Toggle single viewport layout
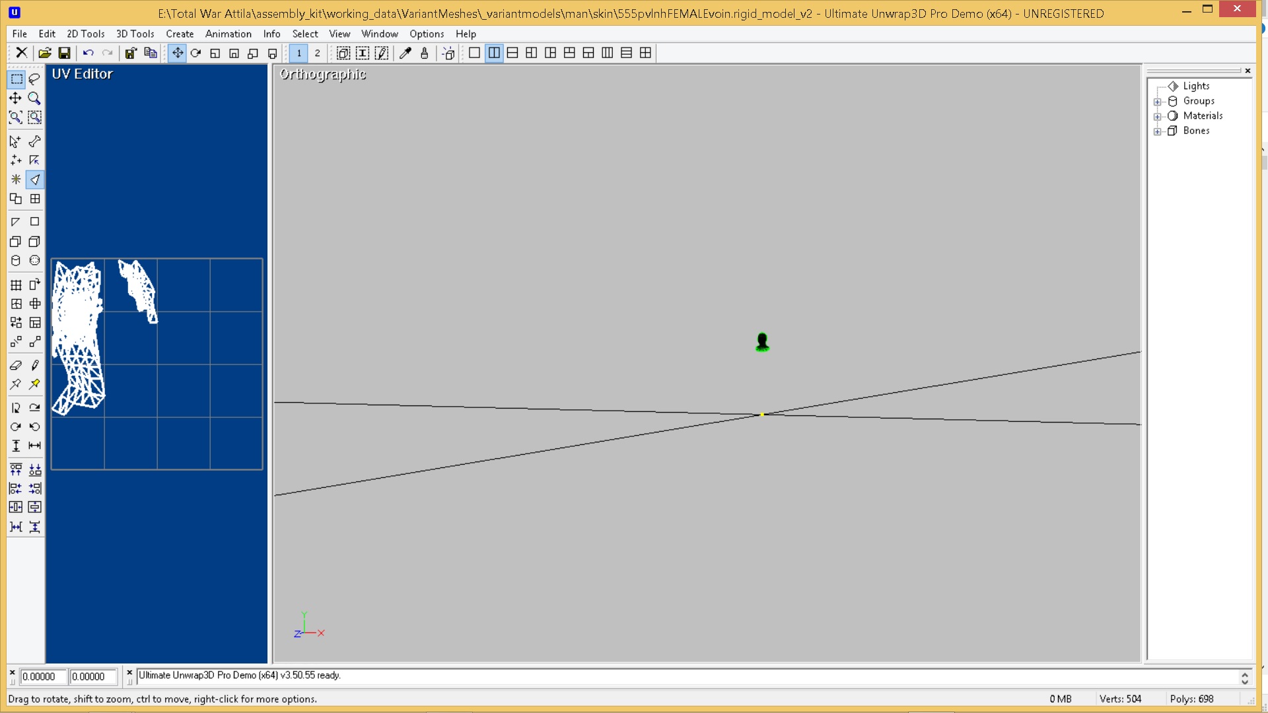This screenshot has height=713, width=1268. (x=474, y=53)
